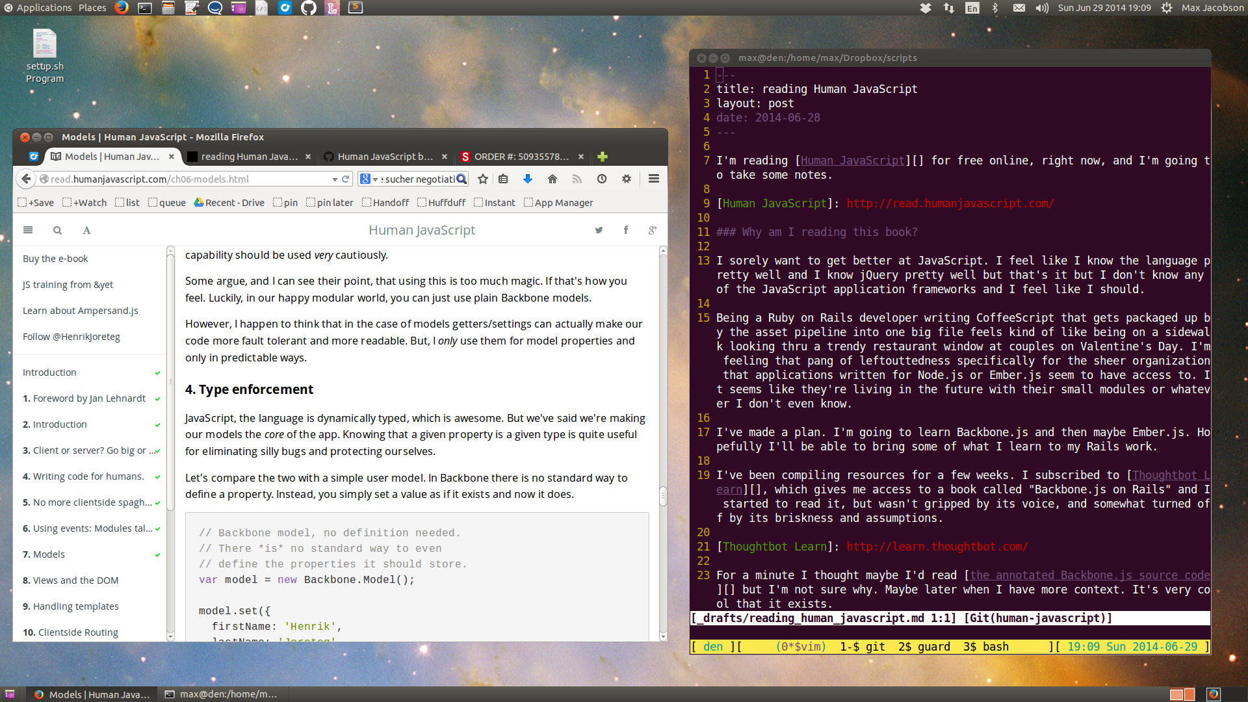Open the URL bar history dropdown

335,179
